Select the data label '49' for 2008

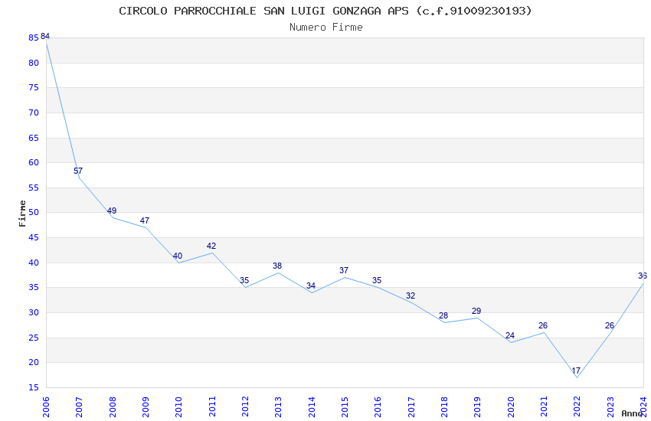[x=112, y=210]
